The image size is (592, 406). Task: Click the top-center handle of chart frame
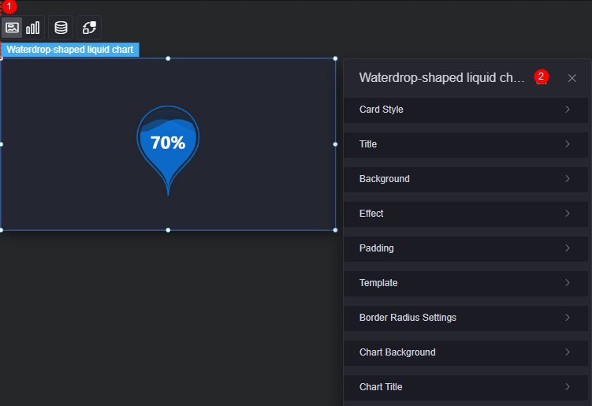click(168, 58)
